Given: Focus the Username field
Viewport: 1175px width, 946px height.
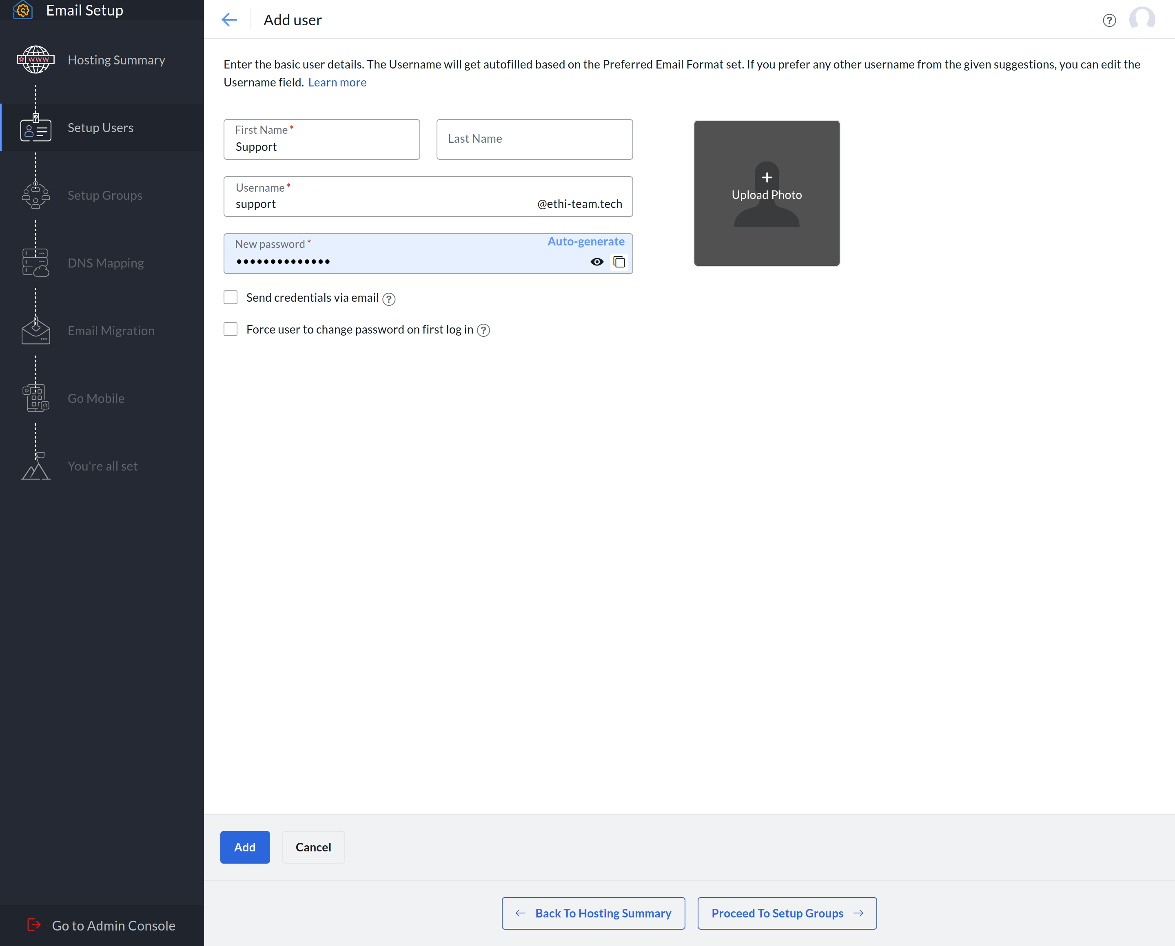Looking at the screenshot, I should point(428,196).
